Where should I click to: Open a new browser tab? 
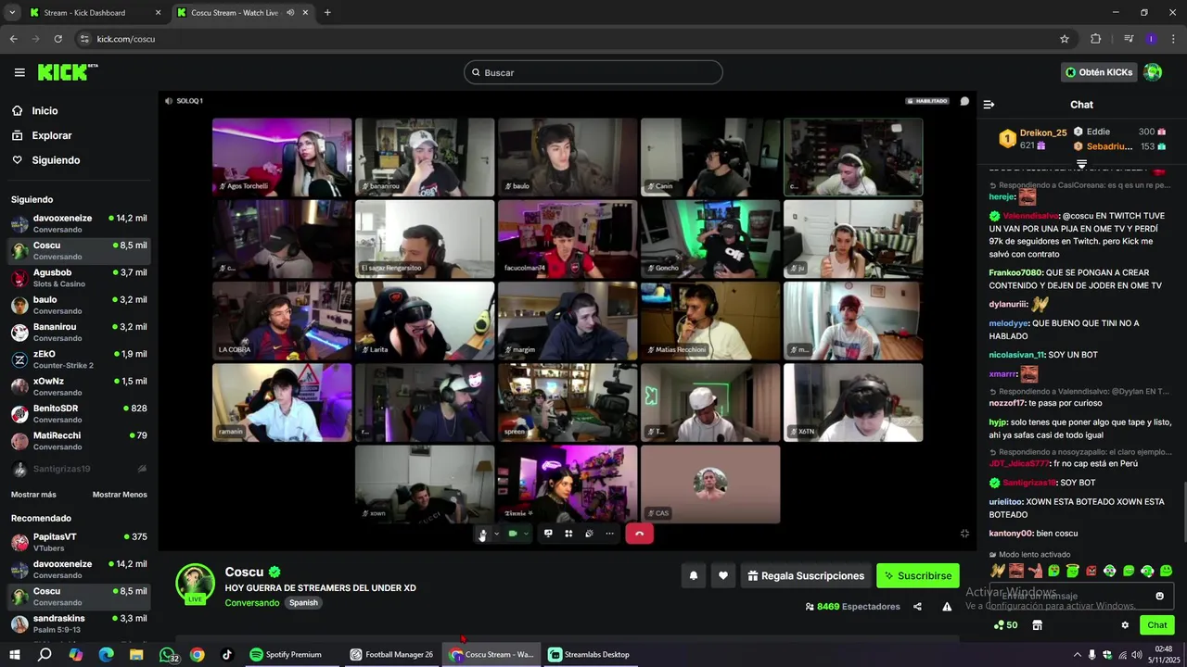coord(327,13)
